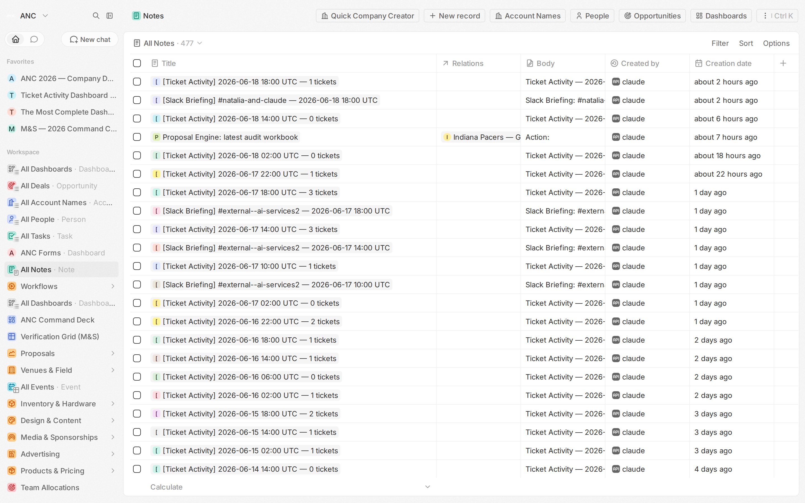
Task: Collapse sidebar with panel toggle icon
Action: tap(110, 16)
